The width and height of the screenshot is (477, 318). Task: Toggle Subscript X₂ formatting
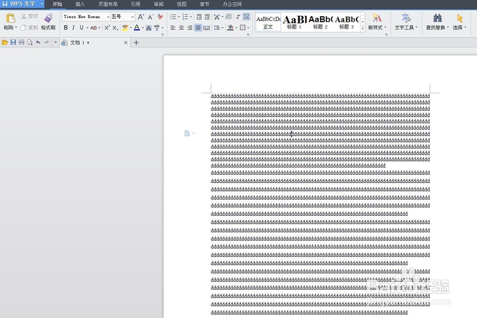[x=115, y=28]
